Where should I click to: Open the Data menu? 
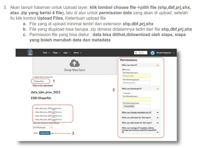(x=46, y=53)
